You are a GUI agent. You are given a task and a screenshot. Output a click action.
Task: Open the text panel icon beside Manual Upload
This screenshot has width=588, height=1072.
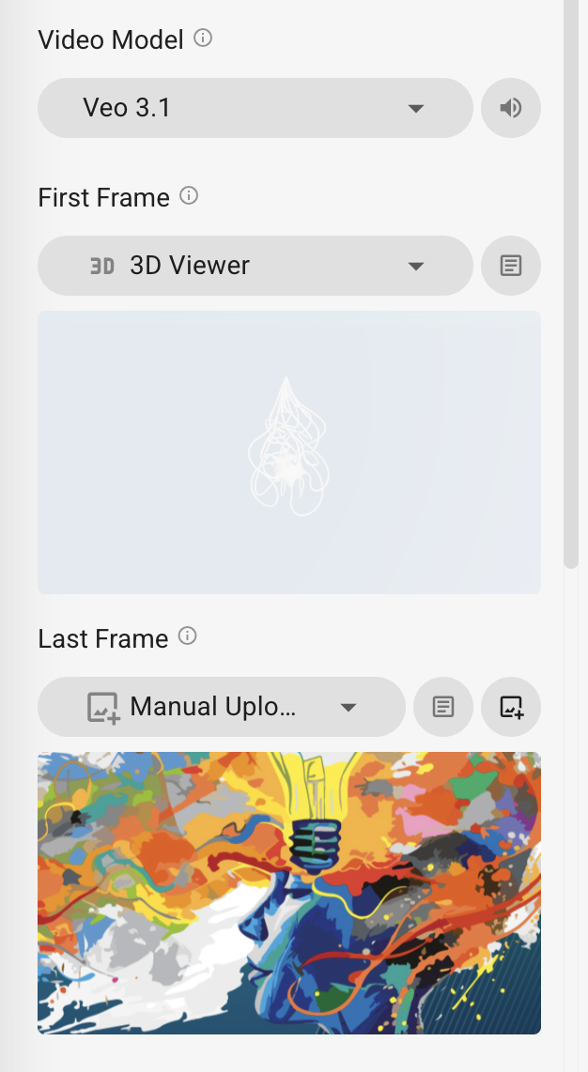click(443, 707)
